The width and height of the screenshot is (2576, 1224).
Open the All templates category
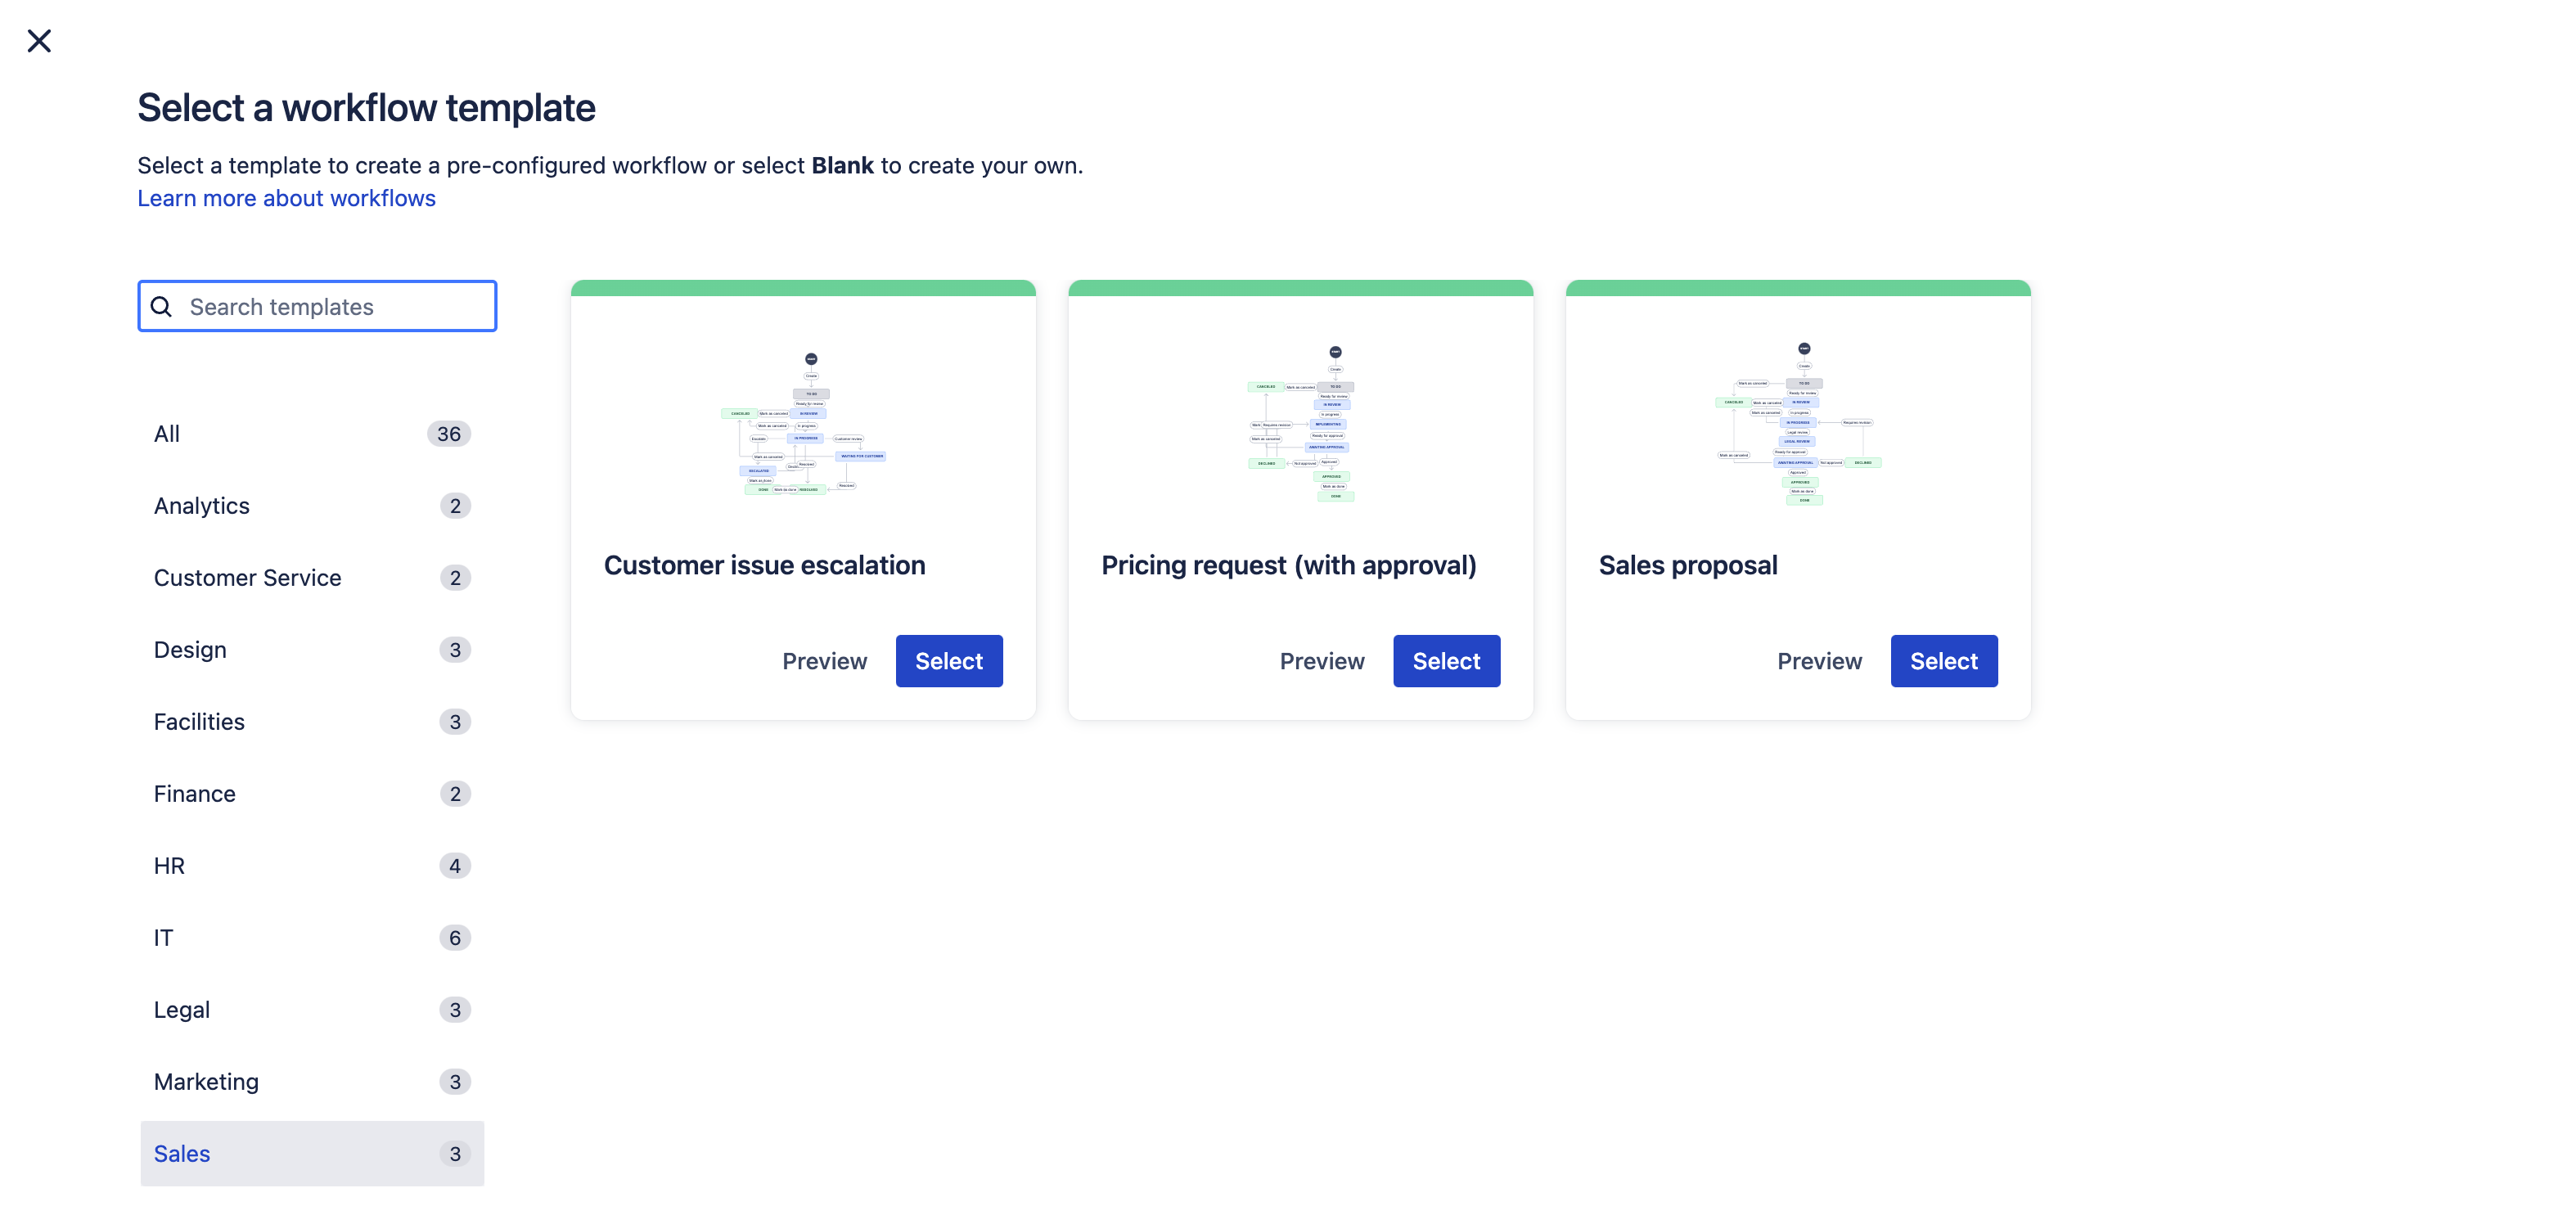pos(166,432)
